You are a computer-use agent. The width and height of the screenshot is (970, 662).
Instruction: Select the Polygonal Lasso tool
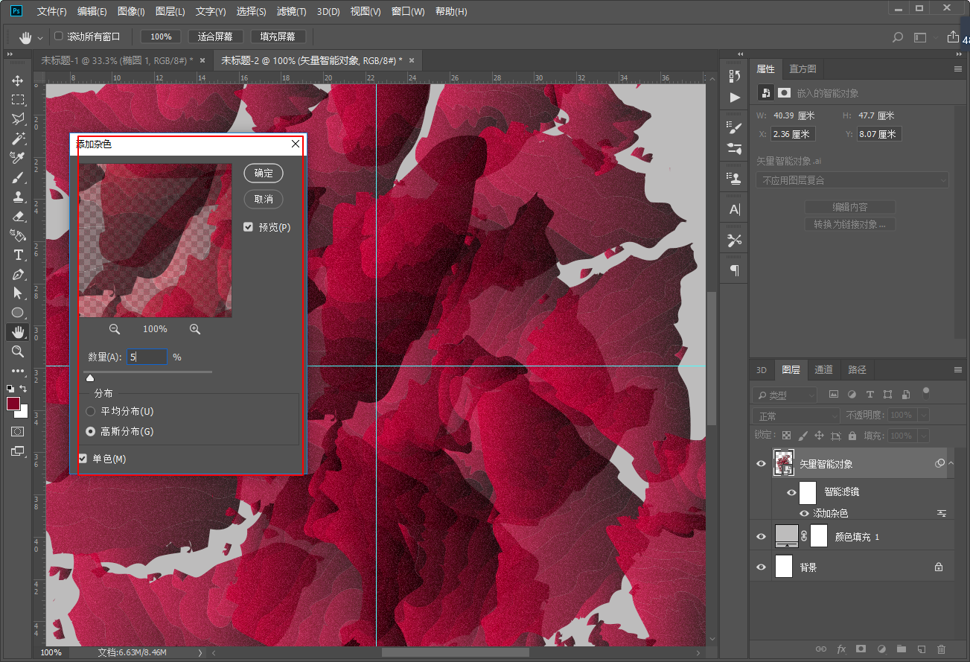(x=18, y=119)
